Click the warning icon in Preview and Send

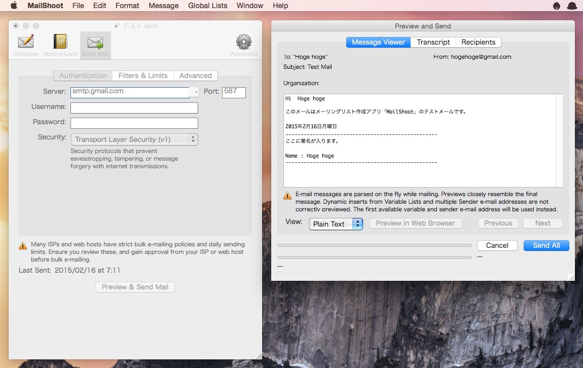coord(287,196)
